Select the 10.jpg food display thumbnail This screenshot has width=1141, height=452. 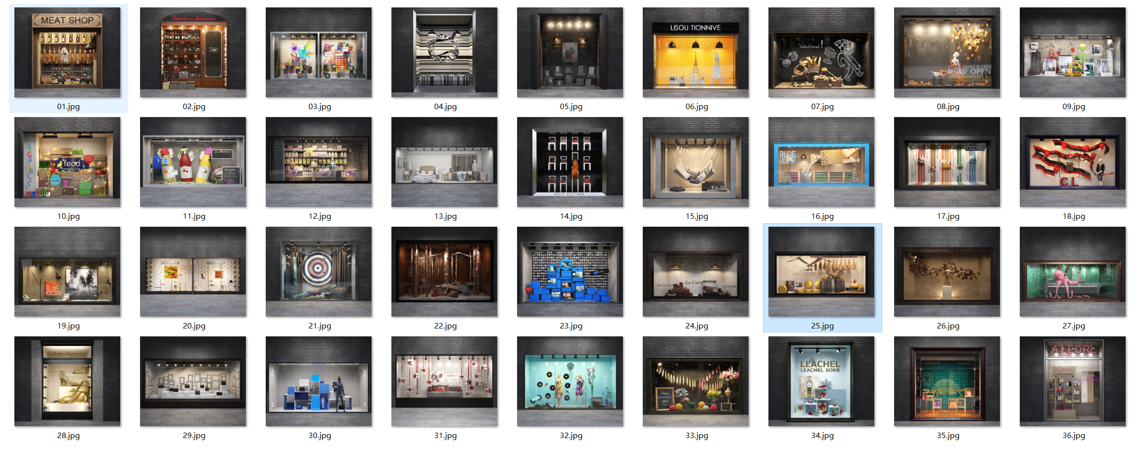point(68,162)
